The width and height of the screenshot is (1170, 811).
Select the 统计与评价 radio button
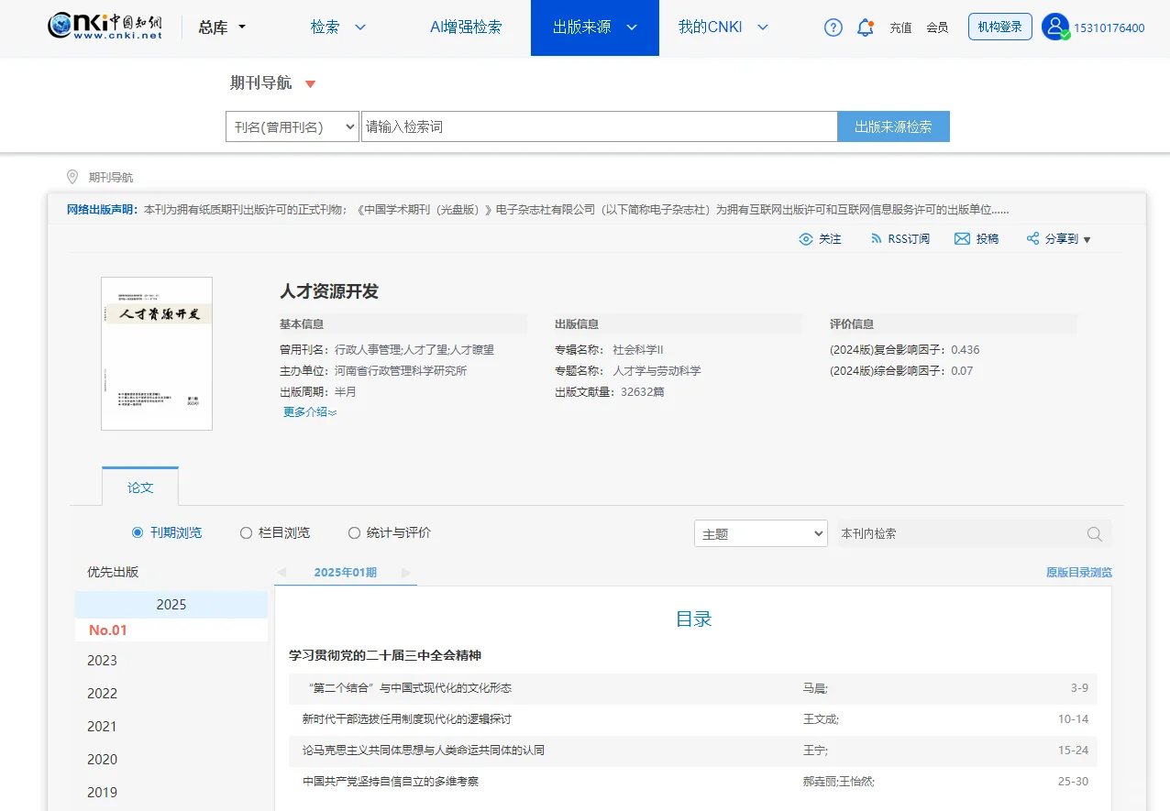353,532
